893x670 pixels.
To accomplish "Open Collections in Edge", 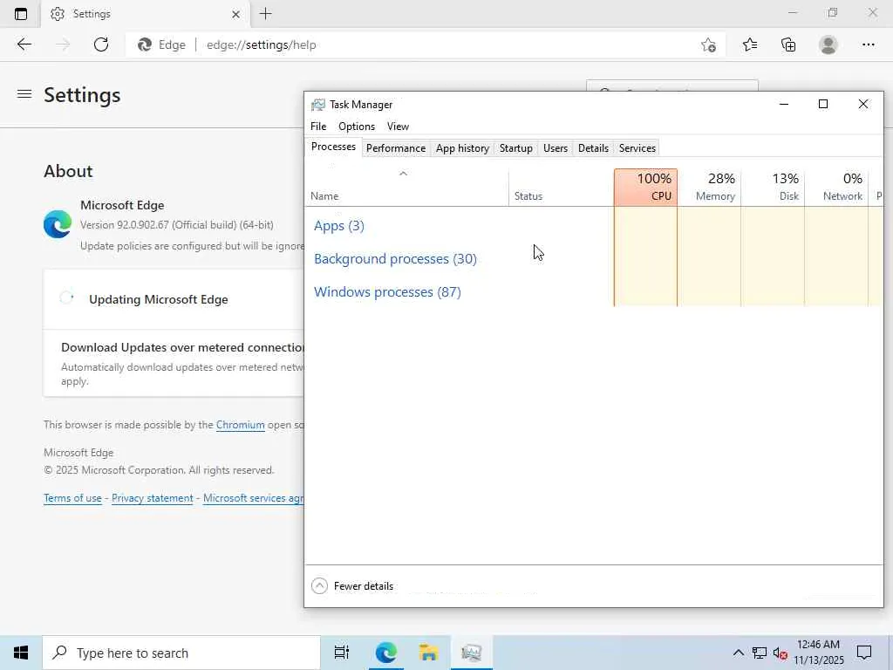I will 788,44.
